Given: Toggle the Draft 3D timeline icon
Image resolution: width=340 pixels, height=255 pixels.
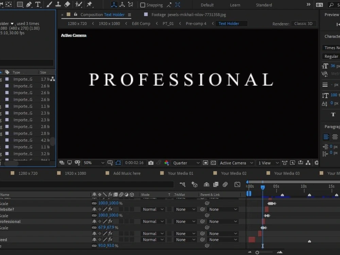Looking at the screenshot, I should coord(194,185).
